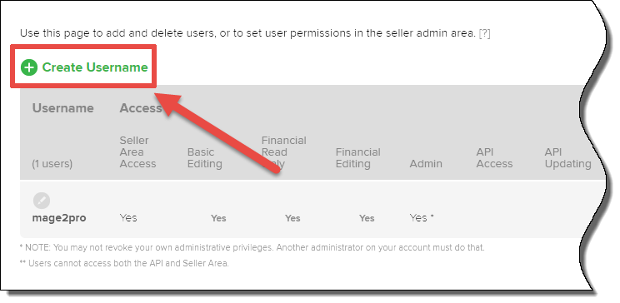Toggle the Financial Read Only Yes value
Viewport: 620px width, 303px height.
(x=292, y=218)
